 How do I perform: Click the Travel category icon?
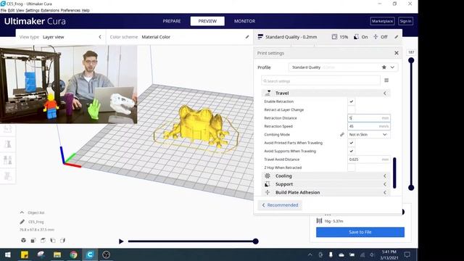point(268,93)
